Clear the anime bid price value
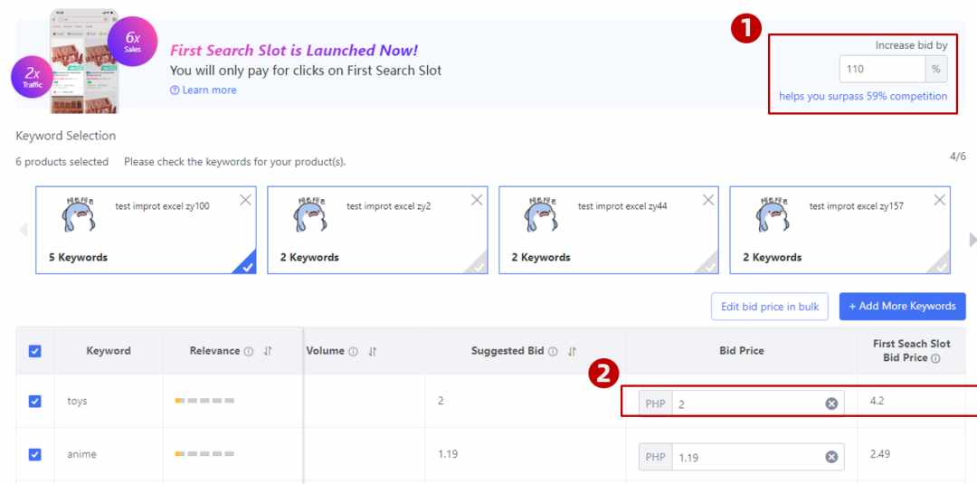The width and height of the screenshot is (977, 484). (831, 457)
